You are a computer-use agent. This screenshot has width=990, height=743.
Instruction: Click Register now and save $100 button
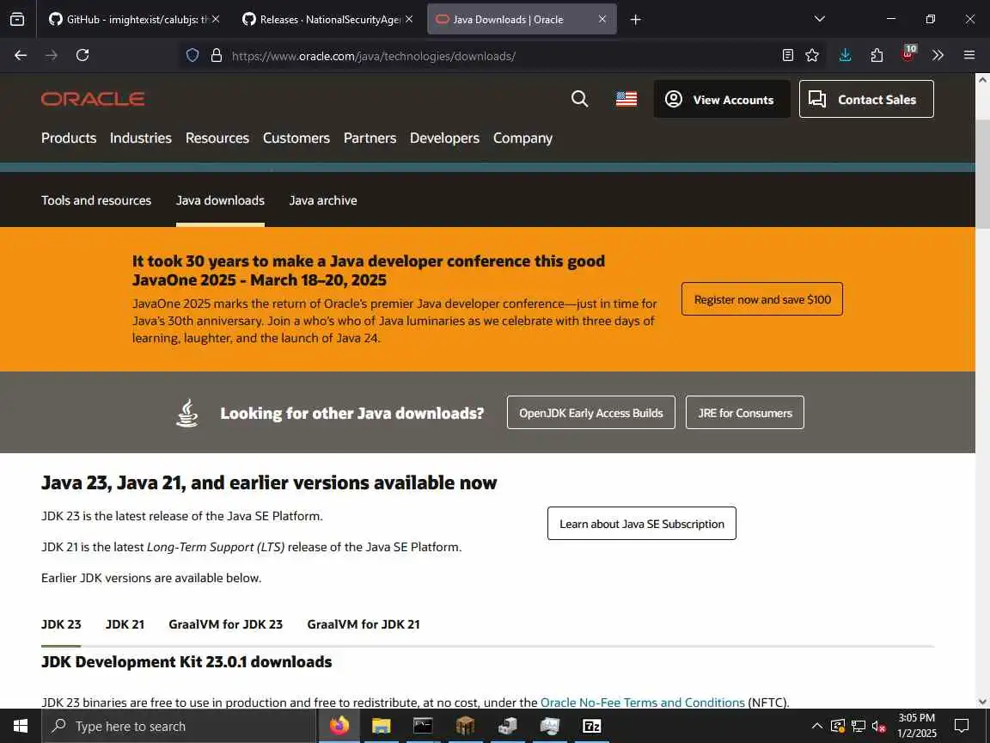click(762, 299)
